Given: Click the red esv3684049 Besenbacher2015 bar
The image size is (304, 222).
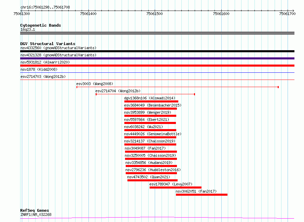Looking at the screenshot, I should (151, 109).
